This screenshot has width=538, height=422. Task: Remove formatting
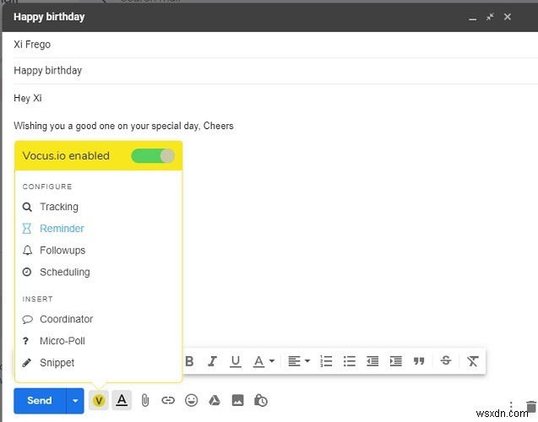coord(472,361)
